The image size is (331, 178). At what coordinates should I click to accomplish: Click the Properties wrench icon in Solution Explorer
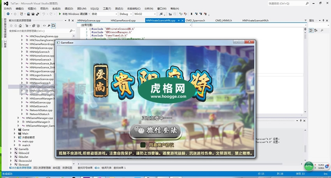tap(49, 26)
